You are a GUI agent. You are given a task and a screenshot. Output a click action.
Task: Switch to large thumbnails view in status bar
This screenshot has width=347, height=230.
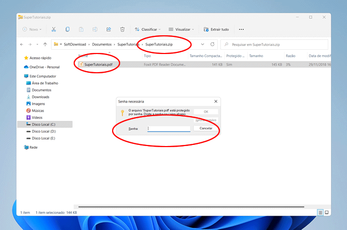click(x=327, y=212)
